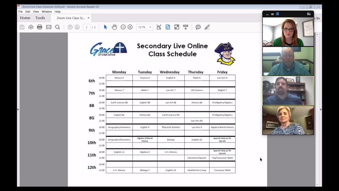Viewport: 339px width, 191px height.
Task: Toggle the Fit one full page icon
Action: coord(168,27)
